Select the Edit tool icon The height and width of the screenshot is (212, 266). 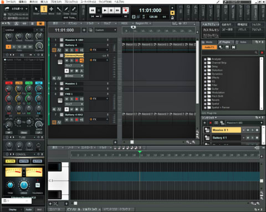[59, 9]
